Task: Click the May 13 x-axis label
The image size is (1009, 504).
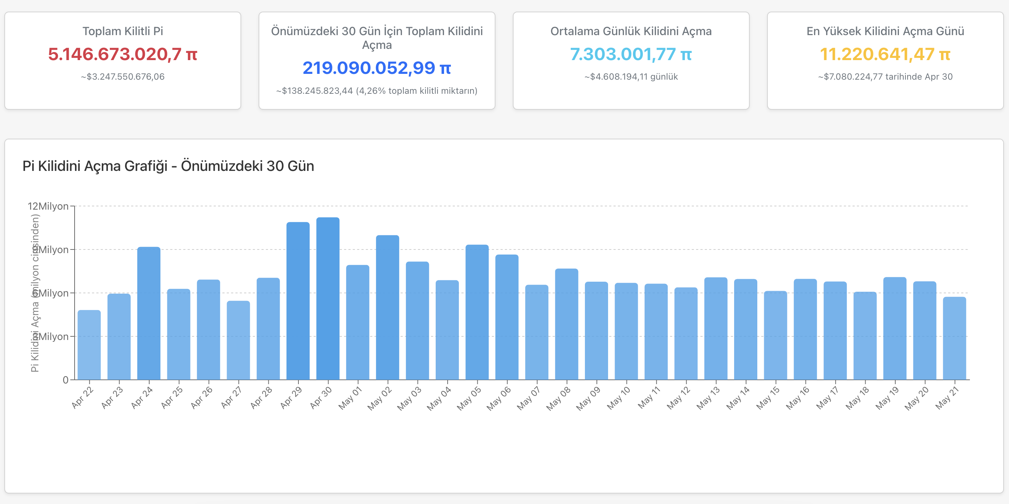Action: tap(708, 398)
